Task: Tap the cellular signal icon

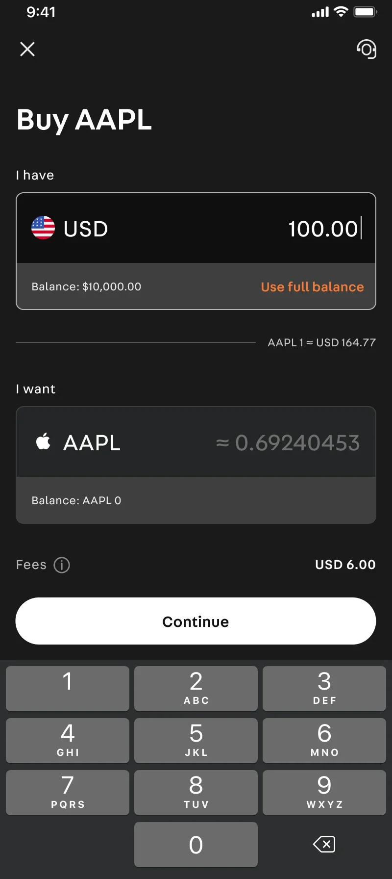Action: (320, 12)
